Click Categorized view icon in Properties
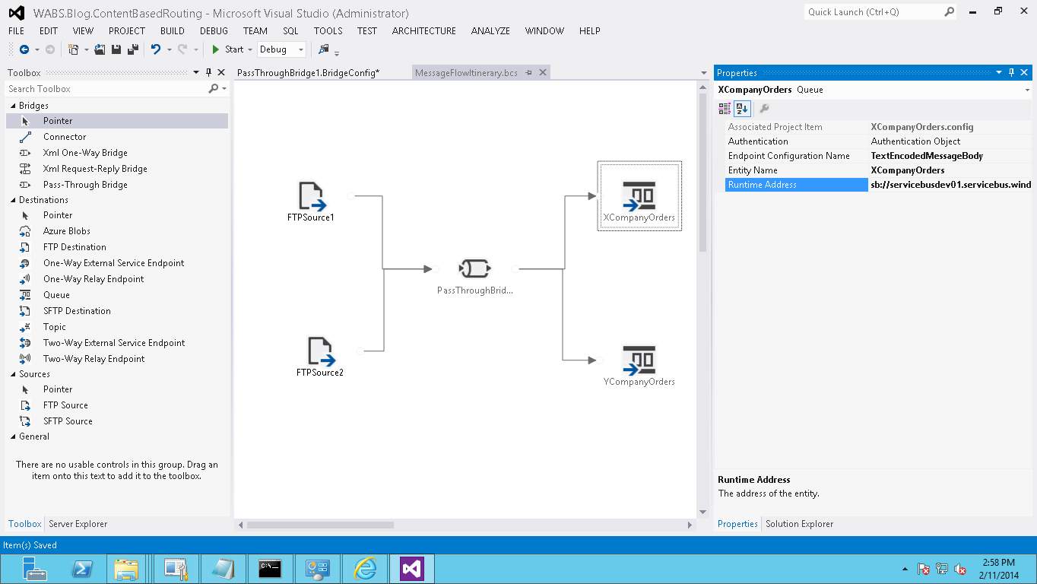 (x=725, y=109)
